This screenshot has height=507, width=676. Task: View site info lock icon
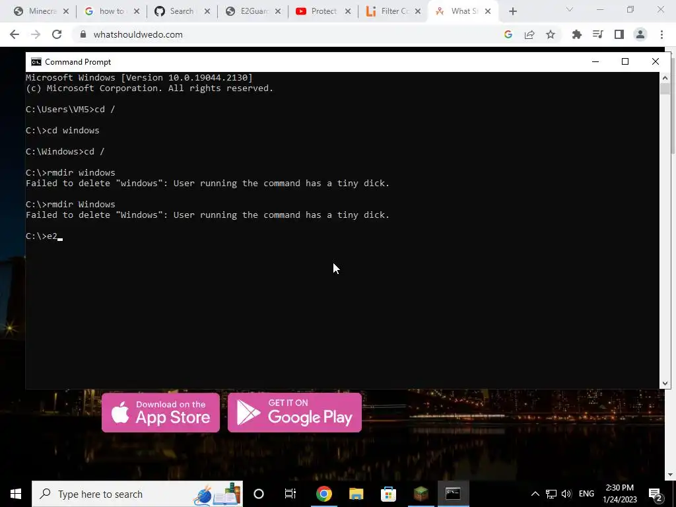click(x=83, y=34)
